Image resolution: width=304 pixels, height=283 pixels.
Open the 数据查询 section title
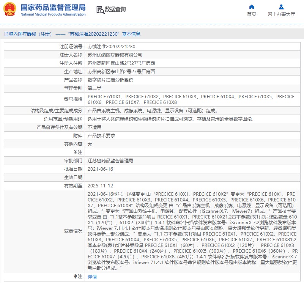(x=115, y=9)
